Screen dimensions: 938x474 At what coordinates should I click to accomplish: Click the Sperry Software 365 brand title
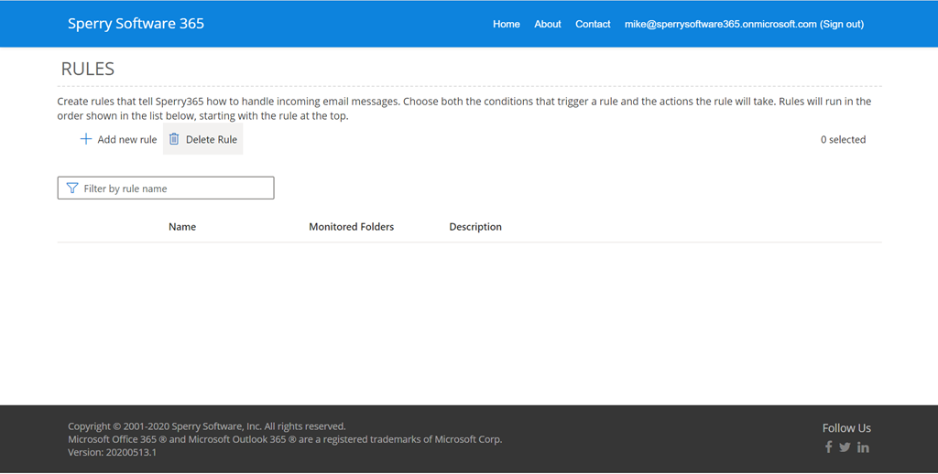[136, 23]
